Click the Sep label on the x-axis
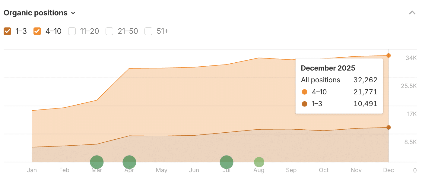 [291, 170]
